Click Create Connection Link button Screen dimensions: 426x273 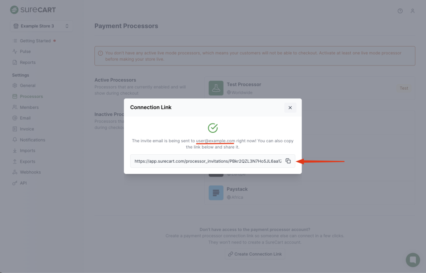255,254
